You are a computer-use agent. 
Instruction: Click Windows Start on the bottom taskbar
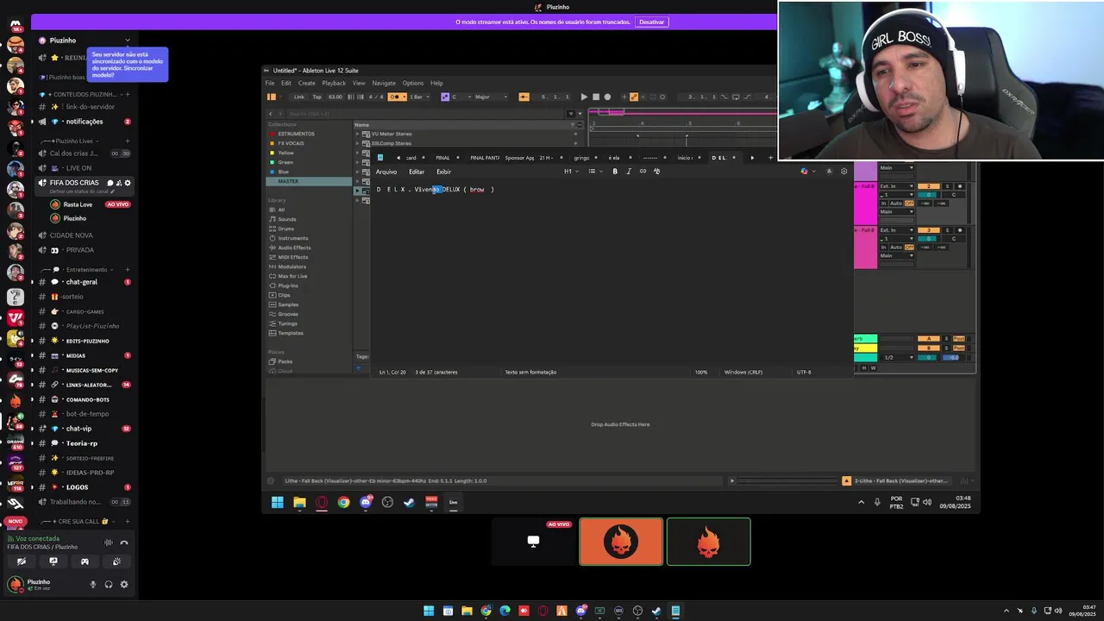pyautogui.click(x=429, y=611)
